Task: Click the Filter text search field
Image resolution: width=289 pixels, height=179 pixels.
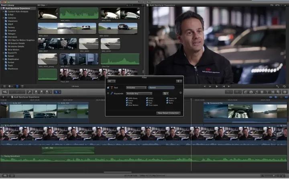Action: point(161,87)
